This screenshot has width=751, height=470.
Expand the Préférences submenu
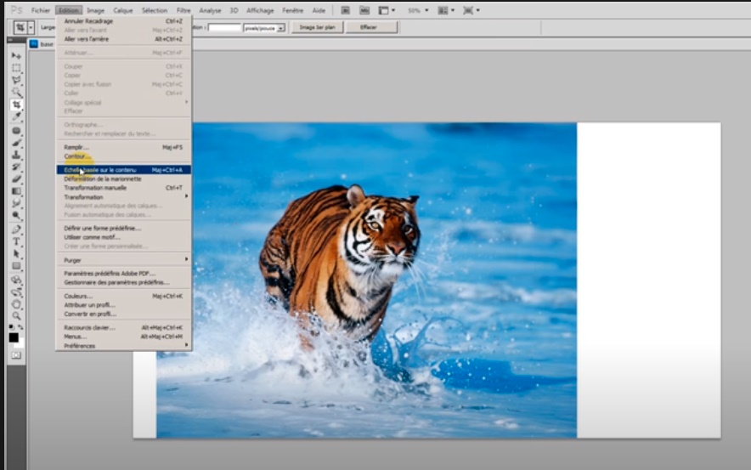coord(123,346)
